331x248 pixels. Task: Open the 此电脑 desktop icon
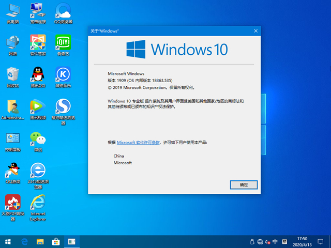(13, 13)
